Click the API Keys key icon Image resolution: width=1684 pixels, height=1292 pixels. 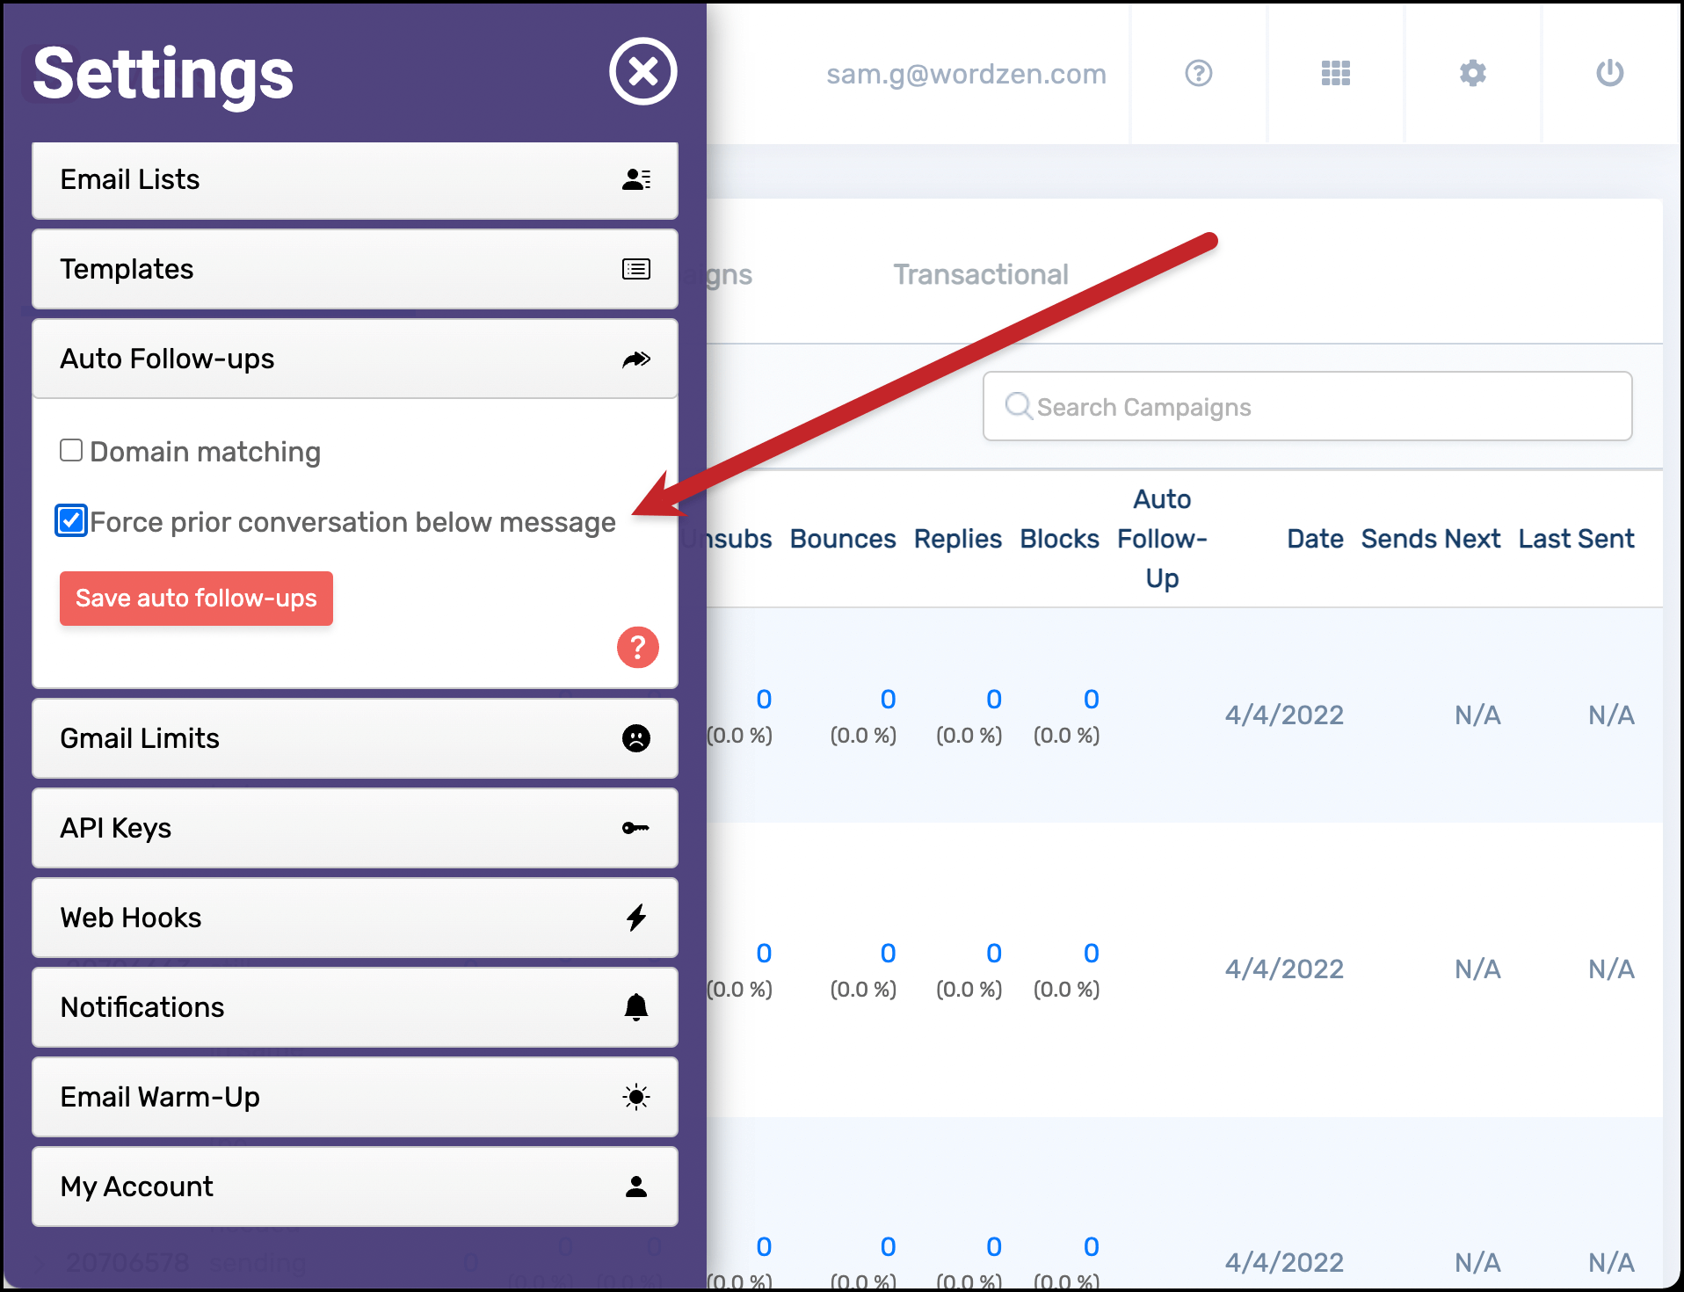(x=636, y=828)
